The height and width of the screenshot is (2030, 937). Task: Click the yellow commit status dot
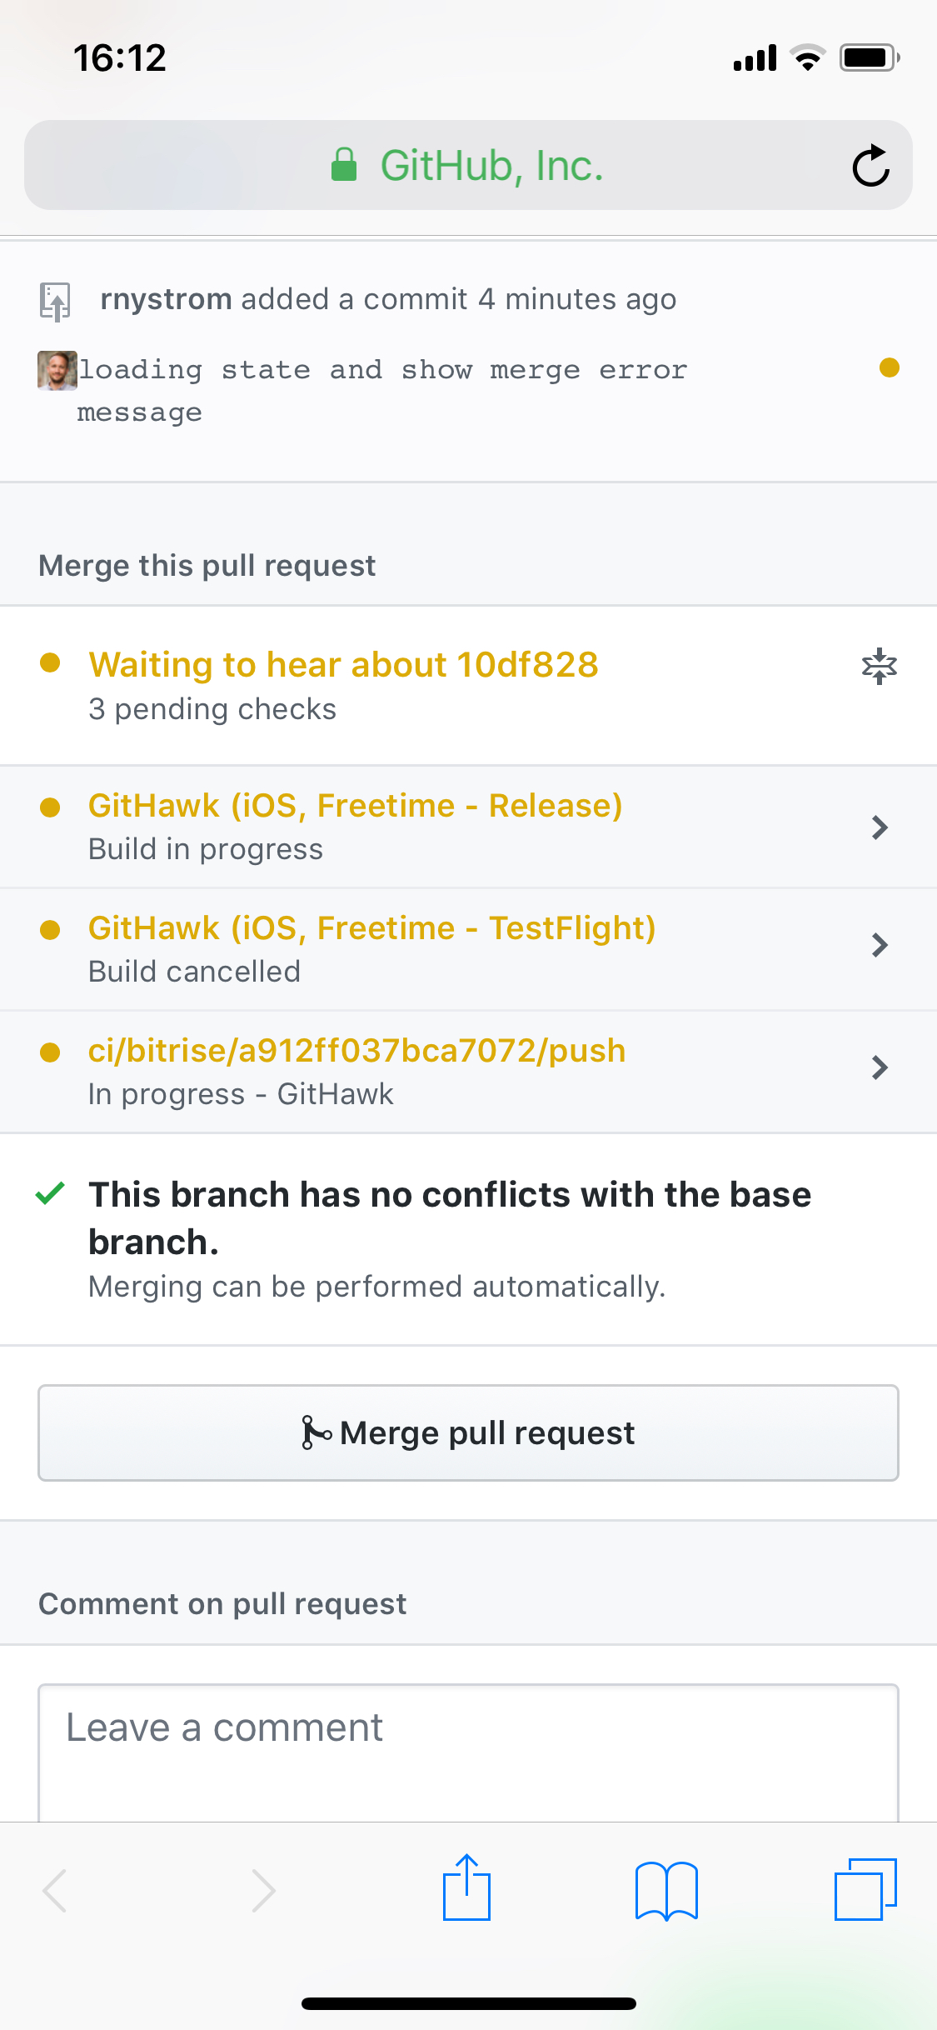click(x=889, y=367)
